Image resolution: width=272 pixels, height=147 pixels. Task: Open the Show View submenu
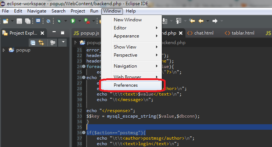[125, 47]
